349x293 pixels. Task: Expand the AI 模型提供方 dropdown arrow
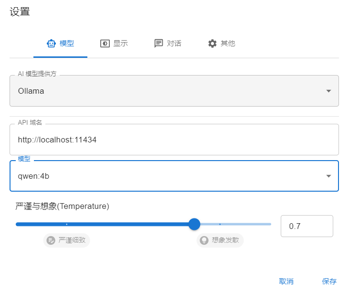[328, 91]
